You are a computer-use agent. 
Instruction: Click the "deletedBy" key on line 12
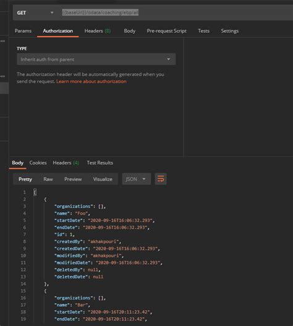[70, 270]
